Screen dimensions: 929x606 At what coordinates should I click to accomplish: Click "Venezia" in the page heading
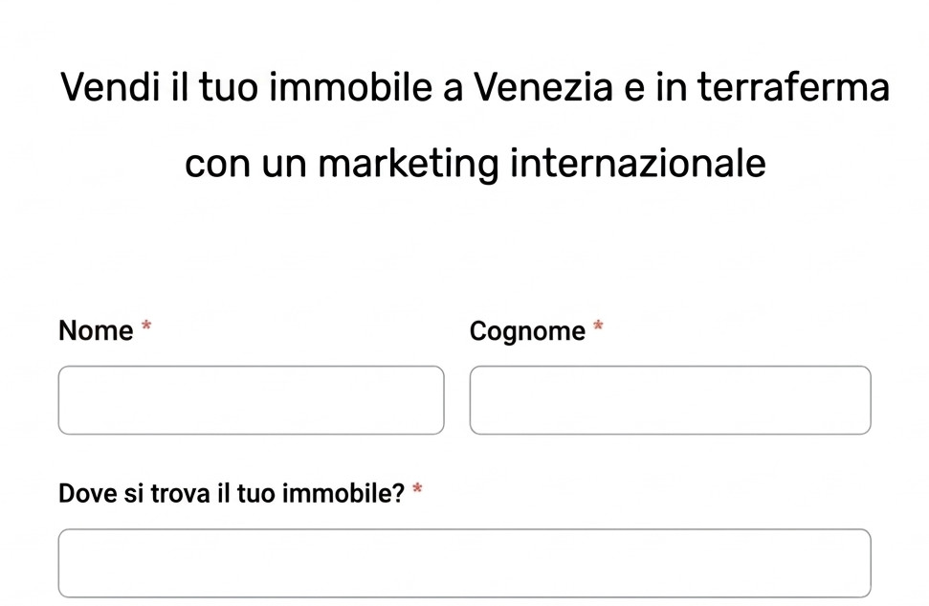point(543,88)
